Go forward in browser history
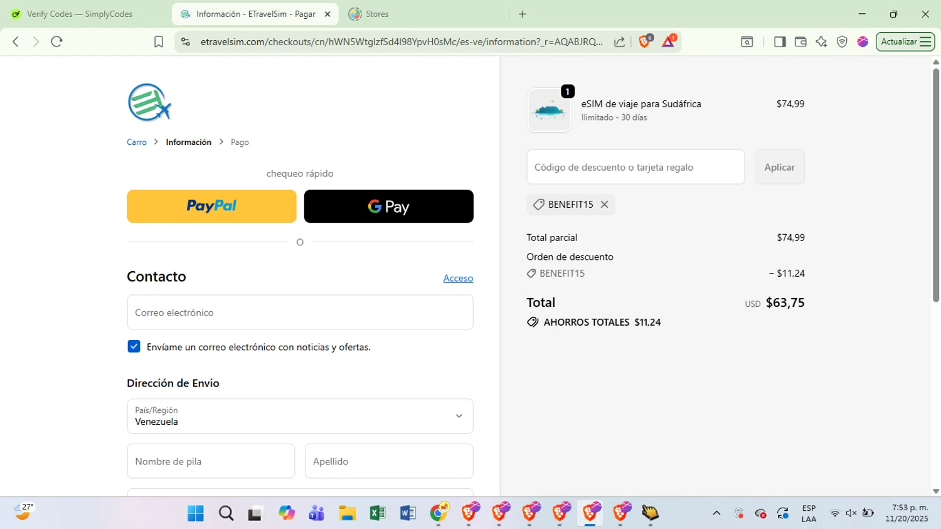 pyautogui.click(x=36, y=41)
